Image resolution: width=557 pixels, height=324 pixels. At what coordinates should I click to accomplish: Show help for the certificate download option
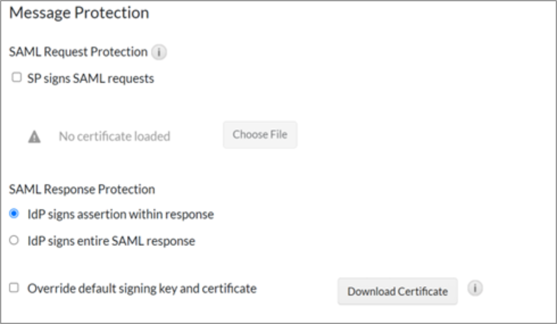[x=475, y=288]
